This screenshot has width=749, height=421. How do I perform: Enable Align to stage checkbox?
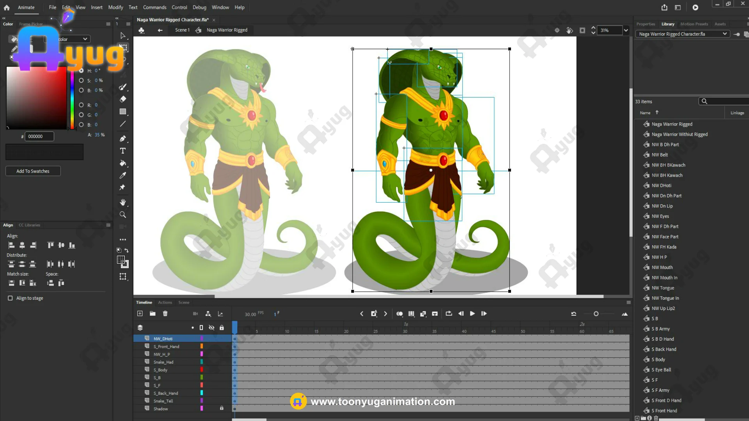pyautogui.click(x=10, y=298)
